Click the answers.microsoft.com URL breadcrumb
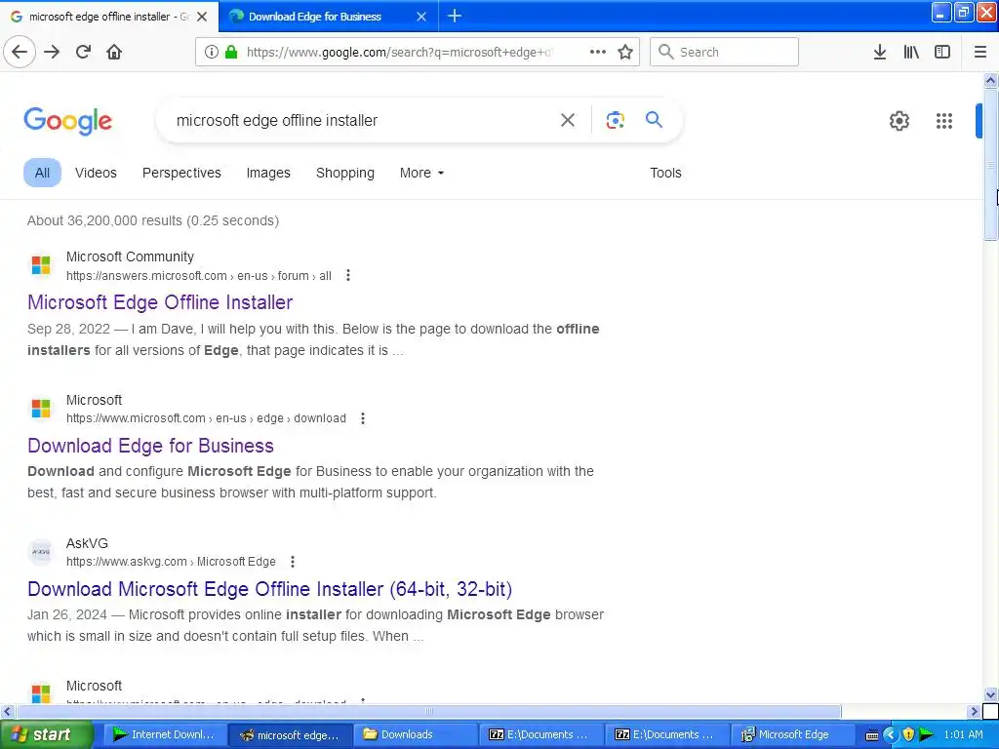The image size is (999, 749). [199, 276]
